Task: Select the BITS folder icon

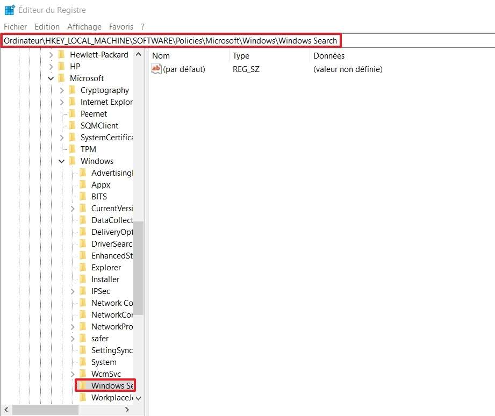Action: pos(83,196)
